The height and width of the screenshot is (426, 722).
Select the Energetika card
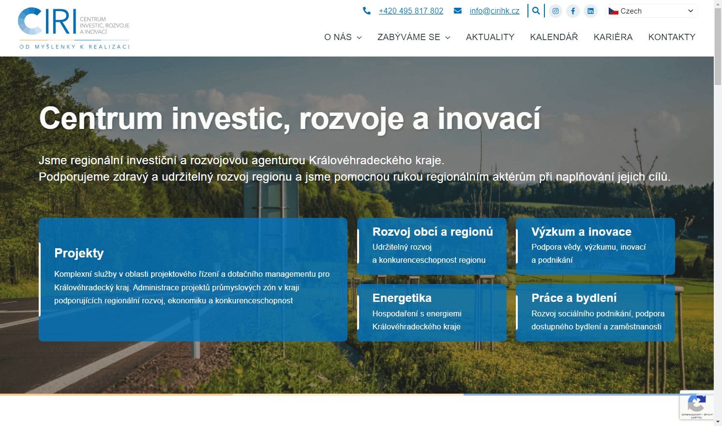click(x=432, y=312)
